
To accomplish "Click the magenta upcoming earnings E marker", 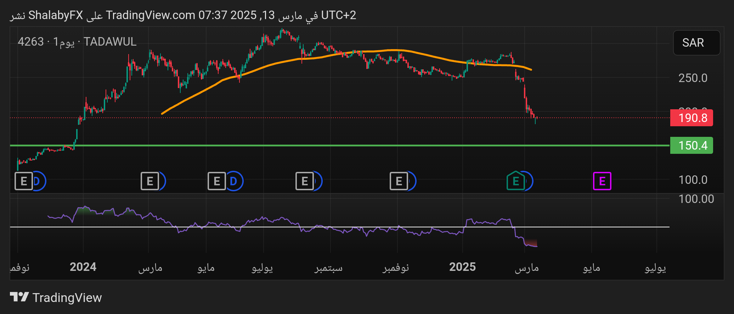I will 602,181.
